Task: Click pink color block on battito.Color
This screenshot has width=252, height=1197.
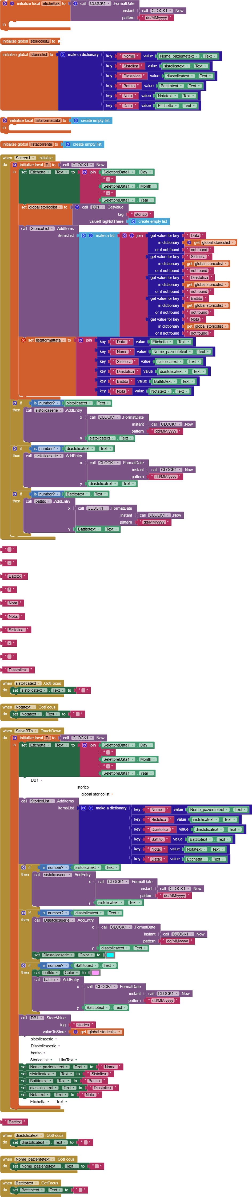Action: coord(95,973)
